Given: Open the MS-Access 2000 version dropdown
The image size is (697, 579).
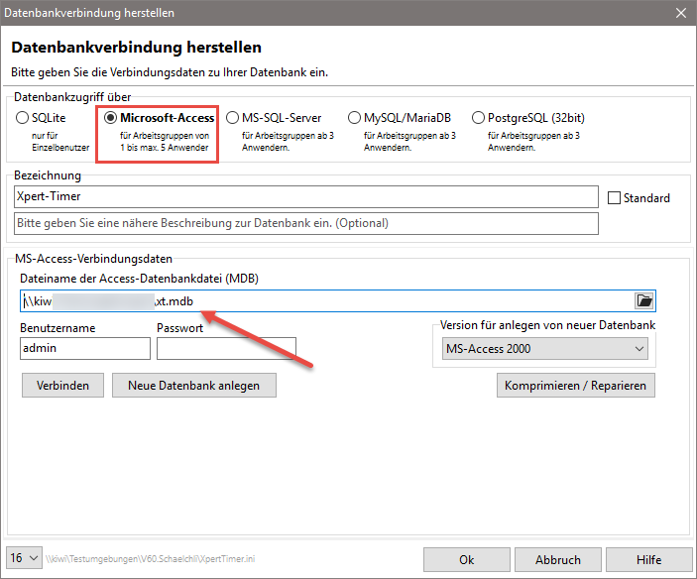Looking at the screenshot, I should point(544,349).
